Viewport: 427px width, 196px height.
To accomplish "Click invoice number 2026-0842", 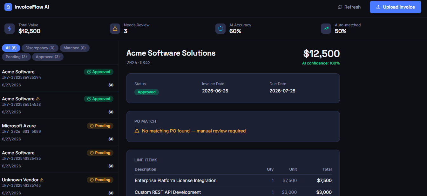I will [x=139, y=63].
